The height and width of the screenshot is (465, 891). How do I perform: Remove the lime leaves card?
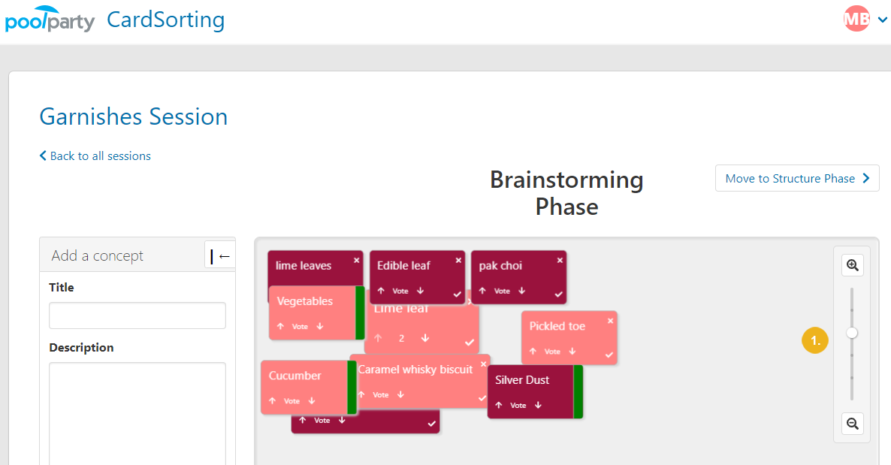(356, 261)
